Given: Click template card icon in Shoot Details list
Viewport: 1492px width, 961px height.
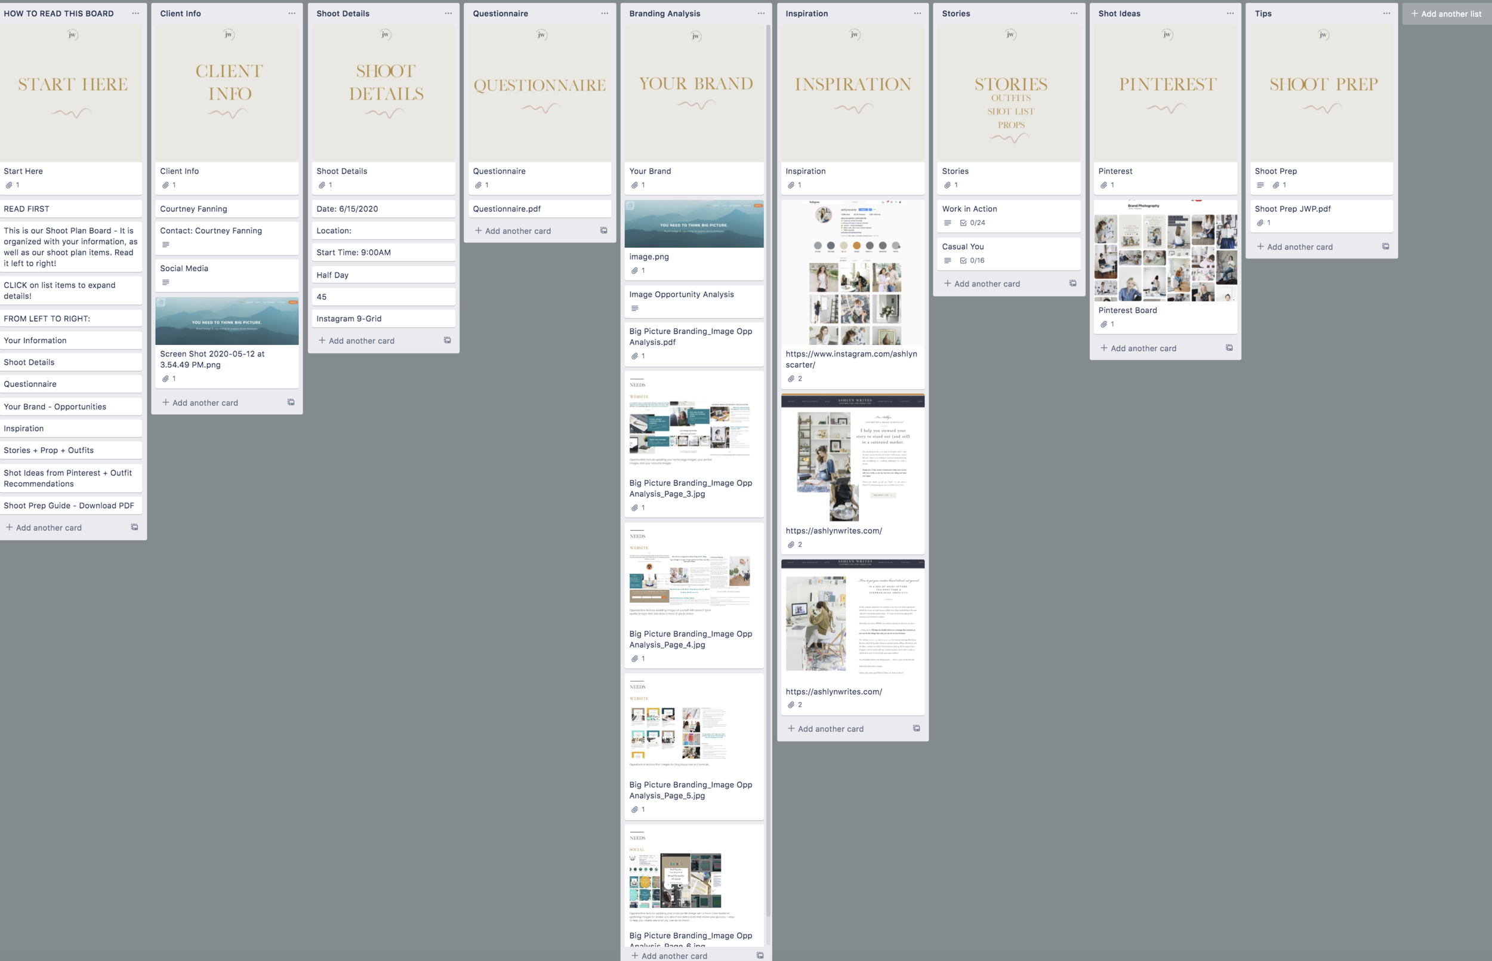Looking at the screenshot, I should [x=447, y=340].
